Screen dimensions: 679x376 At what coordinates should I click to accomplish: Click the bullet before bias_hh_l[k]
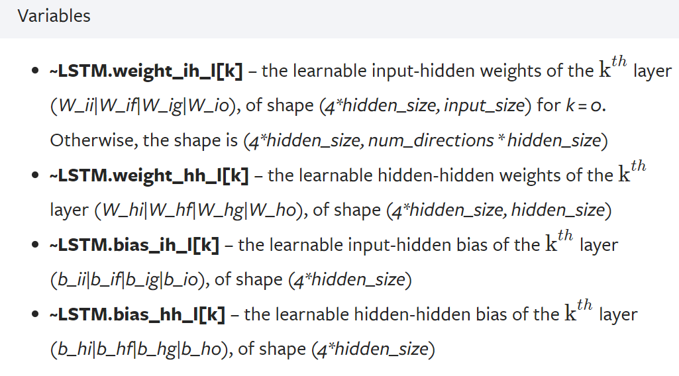[x=35, y=314]
